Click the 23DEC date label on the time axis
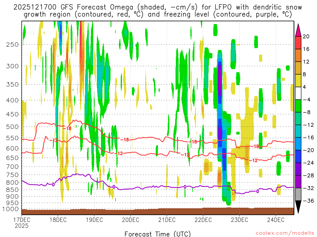Image resolution: width=317 pixels, height=237 pixels. point(239,219)
